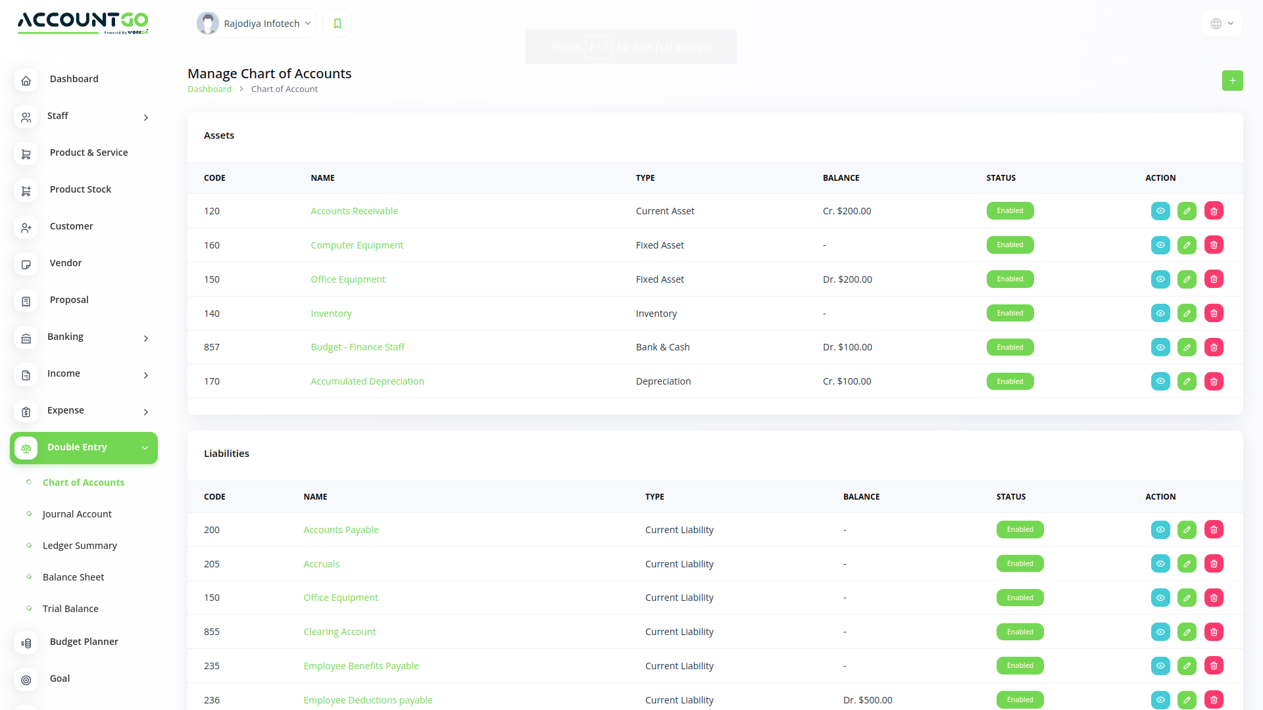Click the Product Stock sidebar icon
The height and width of the screenshot is (710, 1263).
[x=26, y=191]
